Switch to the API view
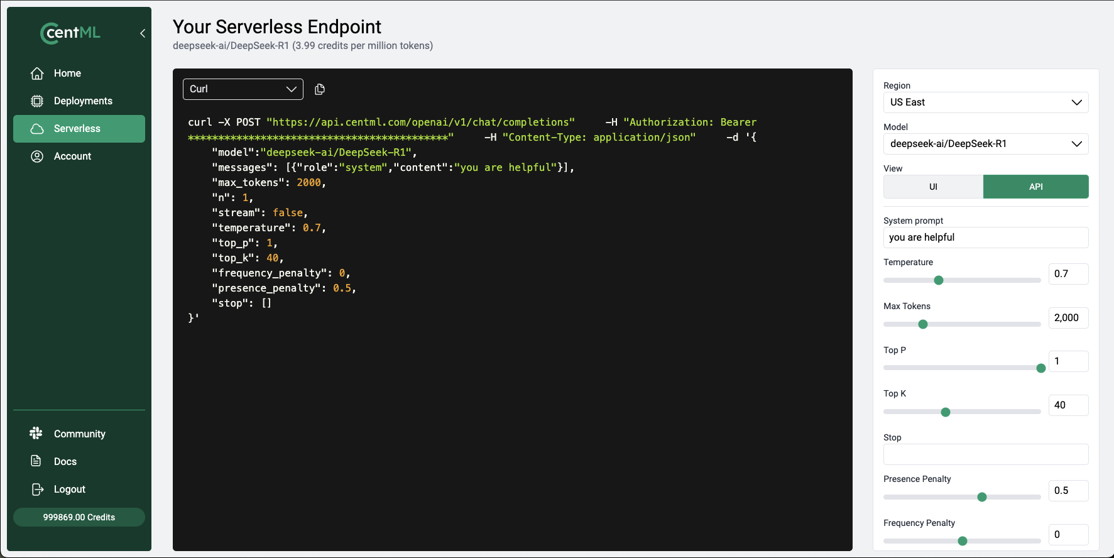 [x=1036, y=187]
